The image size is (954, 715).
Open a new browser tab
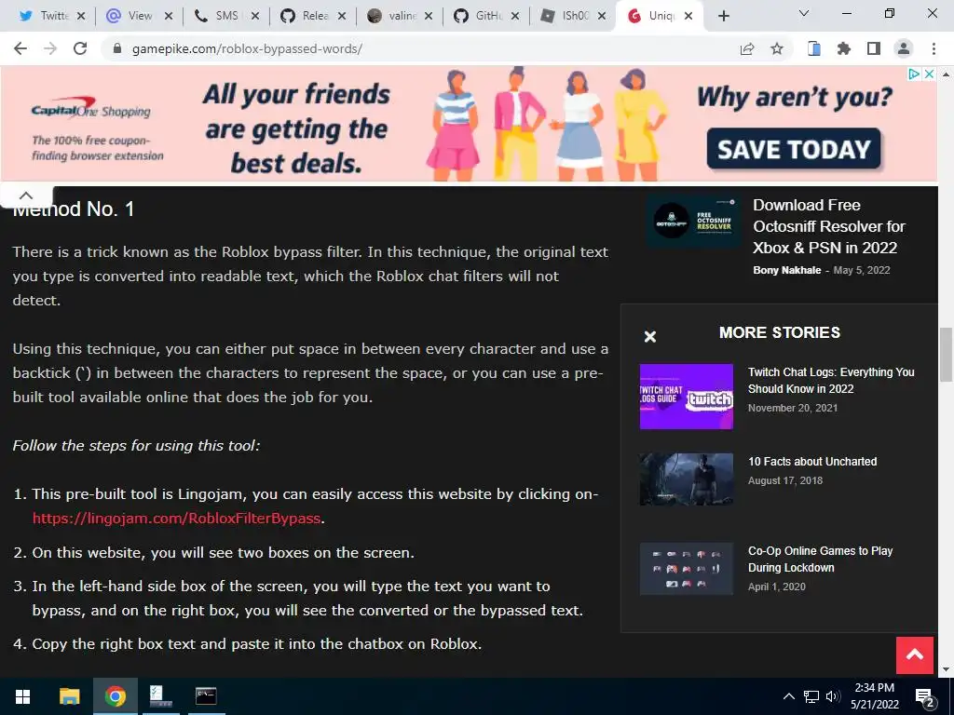coord(723,16)
